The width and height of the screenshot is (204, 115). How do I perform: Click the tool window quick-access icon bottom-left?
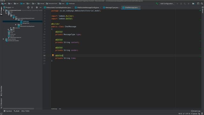click(1, 114)
